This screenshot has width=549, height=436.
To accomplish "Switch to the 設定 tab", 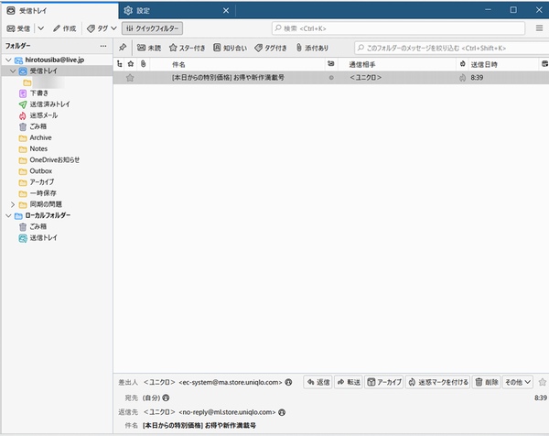I will (177, 10).
